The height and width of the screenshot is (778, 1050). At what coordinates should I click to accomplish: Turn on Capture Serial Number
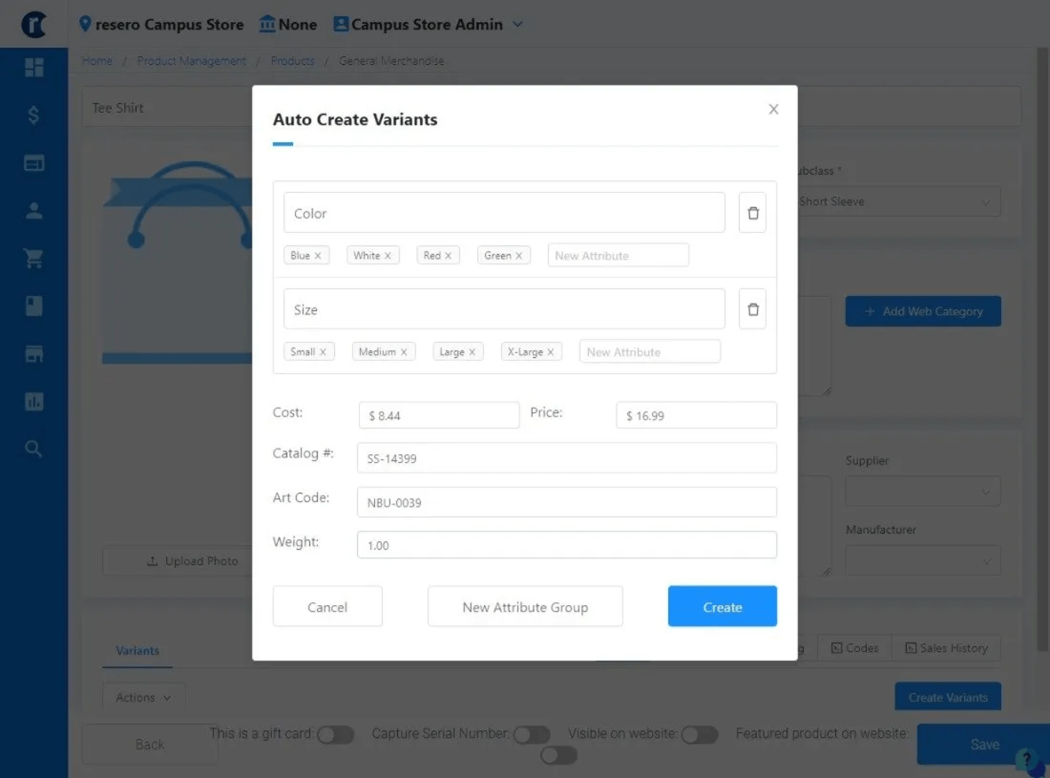click(532, 735)
